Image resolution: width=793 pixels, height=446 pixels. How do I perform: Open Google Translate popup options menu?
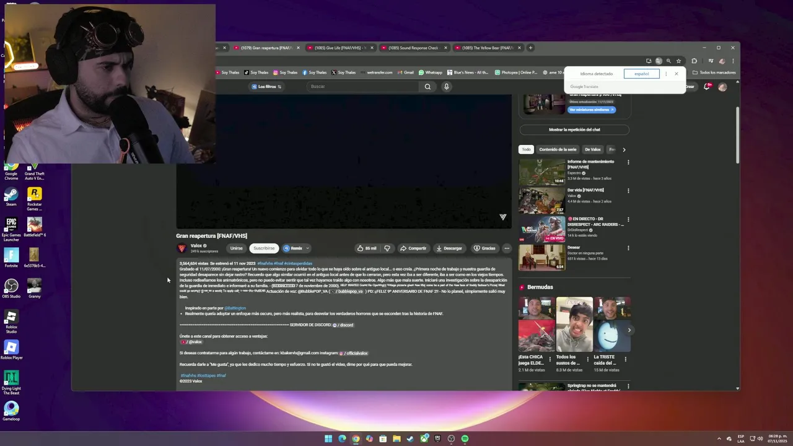(x=666, y=74)
